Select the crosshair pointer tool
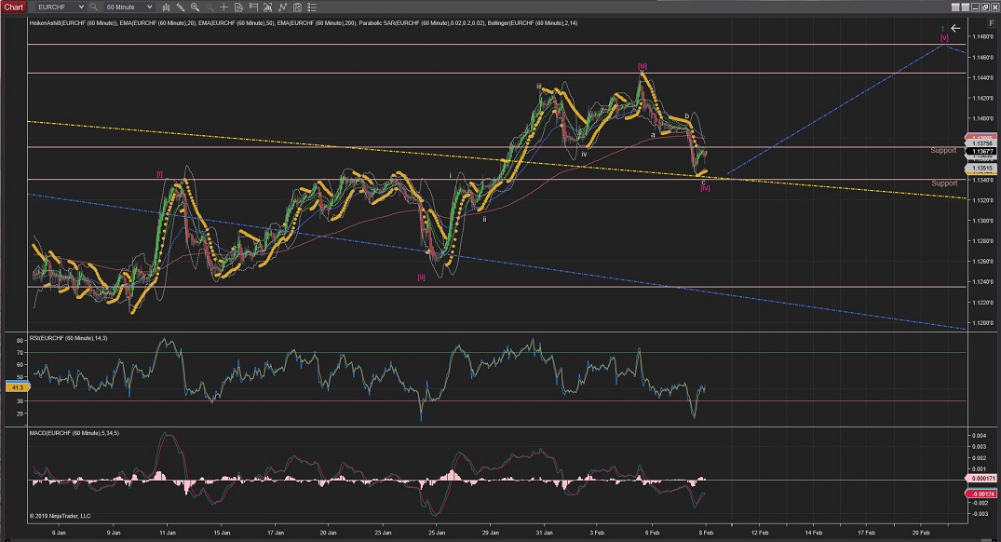This screenshot has width=1001, height=542. [224, 7]
